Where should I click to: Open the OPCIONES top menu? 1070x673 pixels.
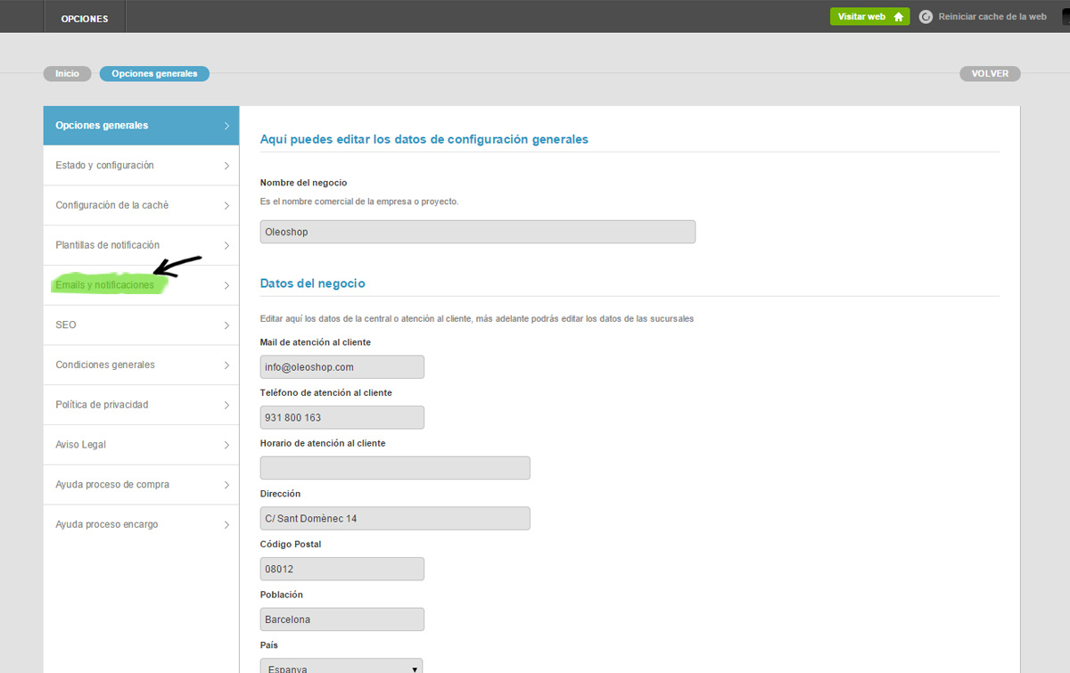tap(85, 18)
